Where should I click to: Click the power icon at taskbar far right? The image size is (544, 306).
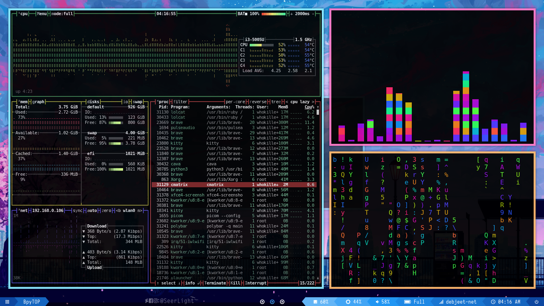[x=536, y=302]
